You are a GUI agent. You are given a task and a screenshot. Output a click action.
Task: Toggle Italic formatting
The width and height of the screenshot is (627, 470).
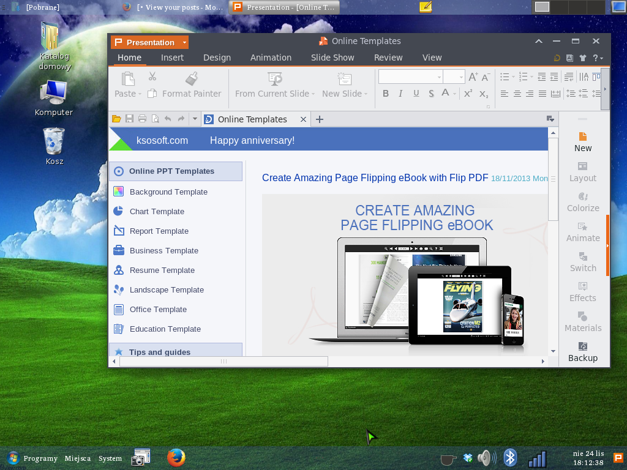click(400, 94)
